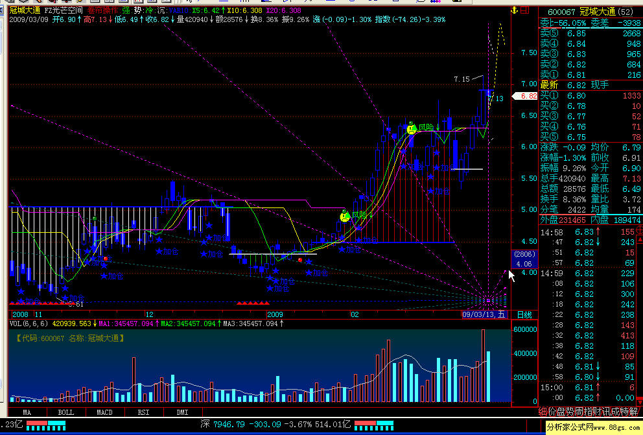Click the 09/03/13,五 date label
Viewport: 643px width, 435px height.
pos(484,314)
